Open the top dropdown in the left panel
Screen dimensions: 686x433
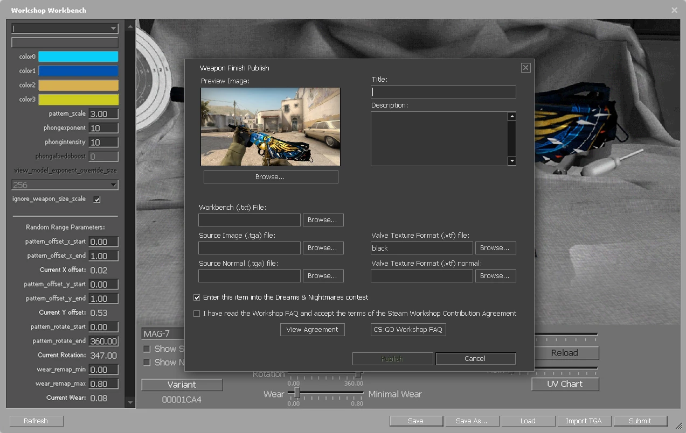65,29
